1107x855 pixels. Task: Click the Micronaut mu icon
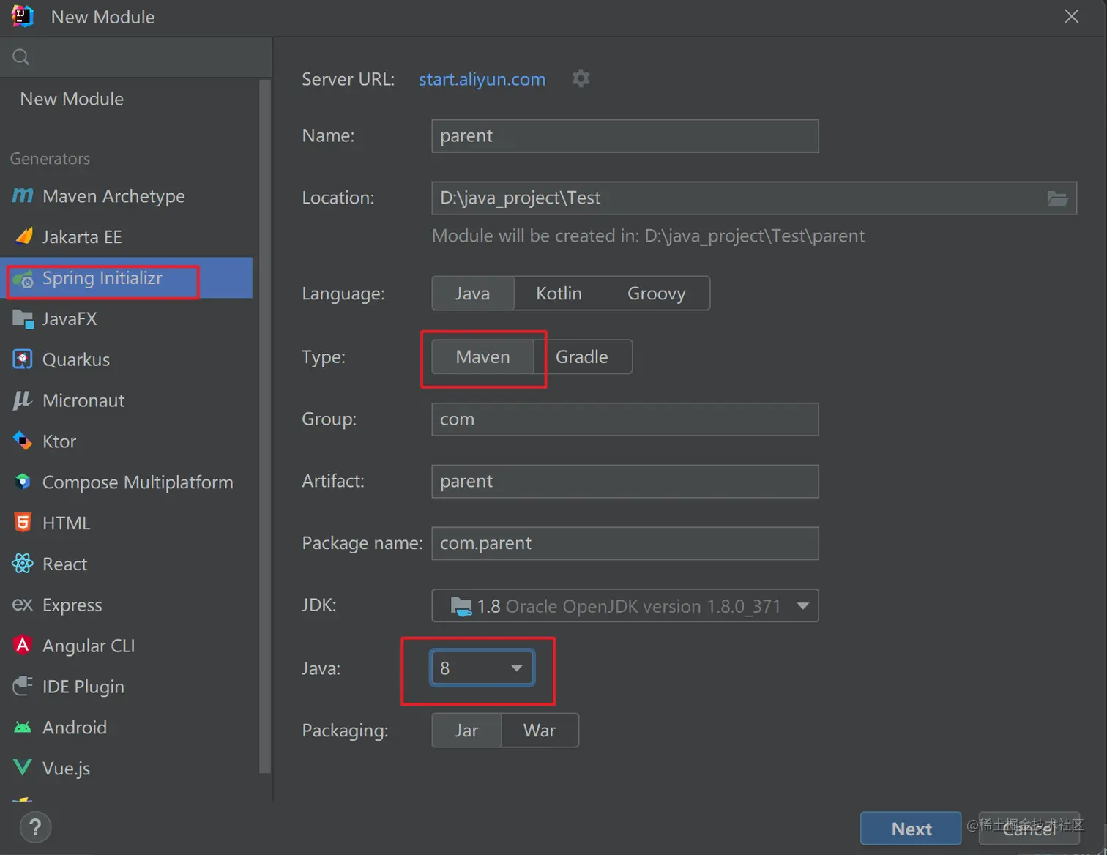click(x=23, y=400)
